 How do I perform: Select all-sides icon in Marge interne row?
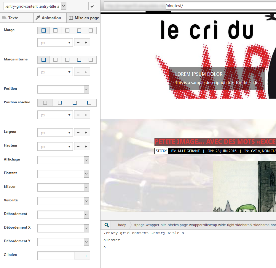[44, 60]
